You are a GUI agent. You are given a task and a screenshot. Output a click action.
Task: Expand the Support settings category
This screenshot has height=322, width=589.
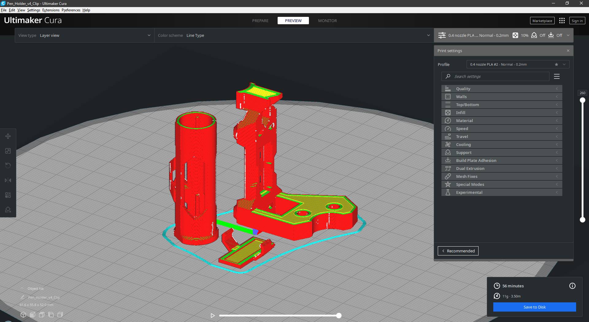502,152
